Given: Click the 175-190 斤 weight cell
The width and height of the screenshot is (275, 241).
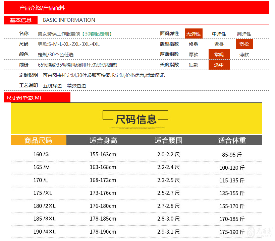Looking at the screenshot, I should [232, 232].
